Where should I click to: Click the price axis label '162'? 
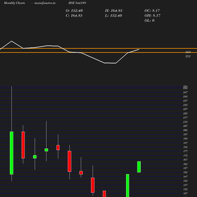coord(185,164)
